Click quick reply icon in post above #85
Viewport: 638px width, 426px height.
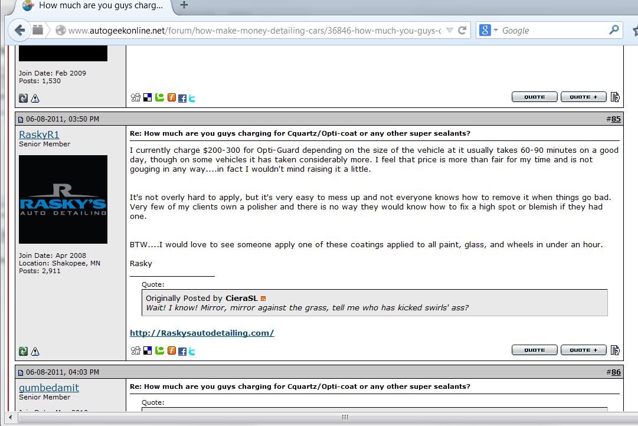coord(615,97)
